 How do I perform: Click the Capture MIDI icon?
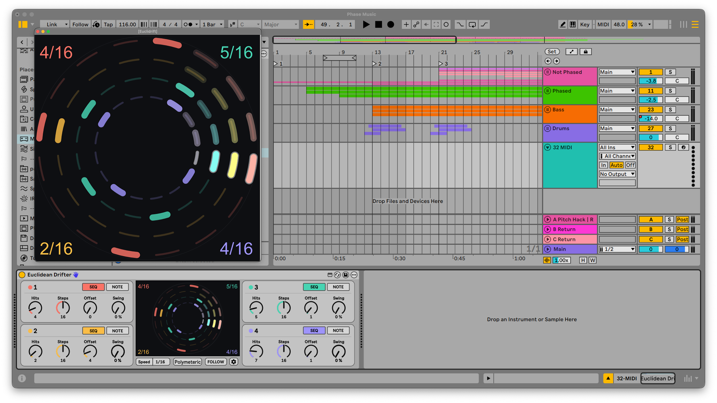(436, 25)
